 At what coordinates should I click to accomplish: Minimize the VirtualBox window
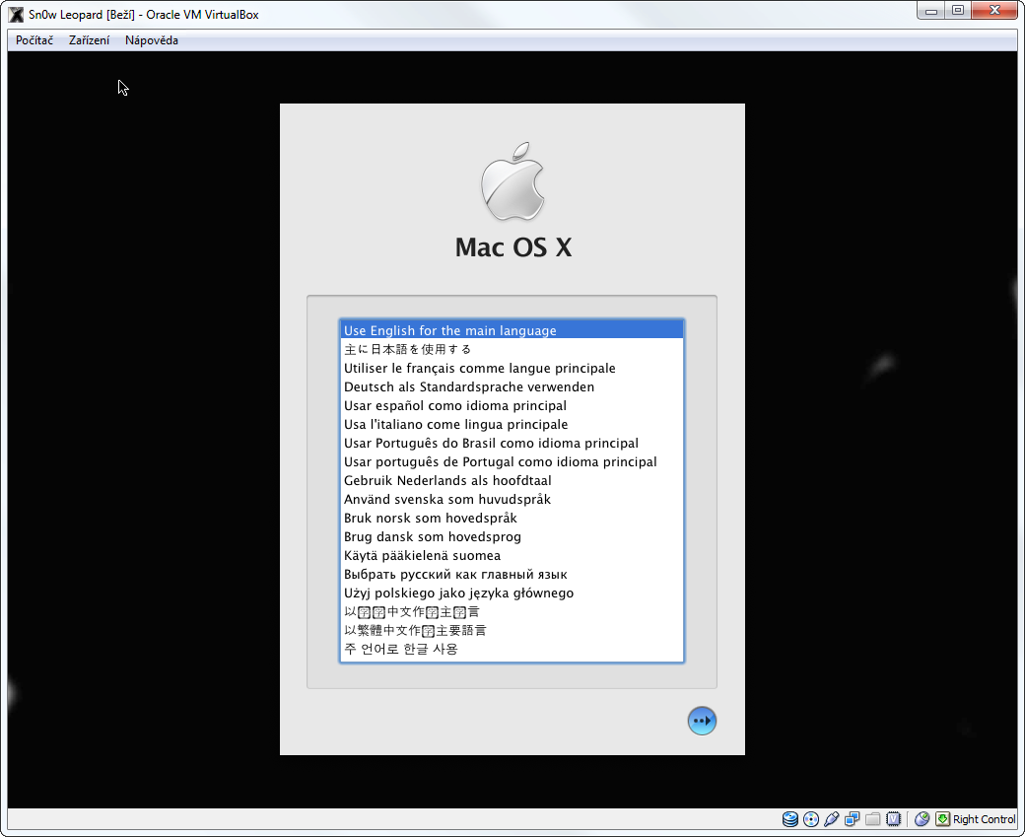coord(930,11)
